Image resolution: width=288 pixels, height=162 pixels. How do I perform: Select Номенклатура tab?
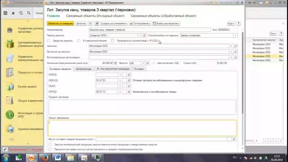[x=84, y=69]
